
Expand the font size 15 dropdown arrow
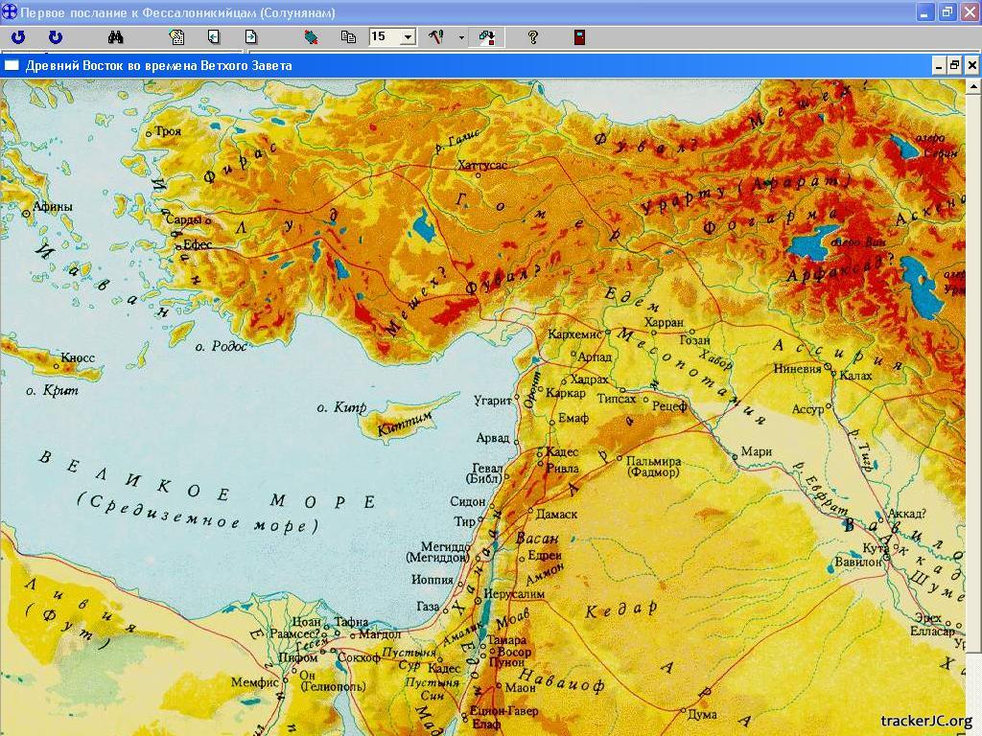(x=408, y=37)
